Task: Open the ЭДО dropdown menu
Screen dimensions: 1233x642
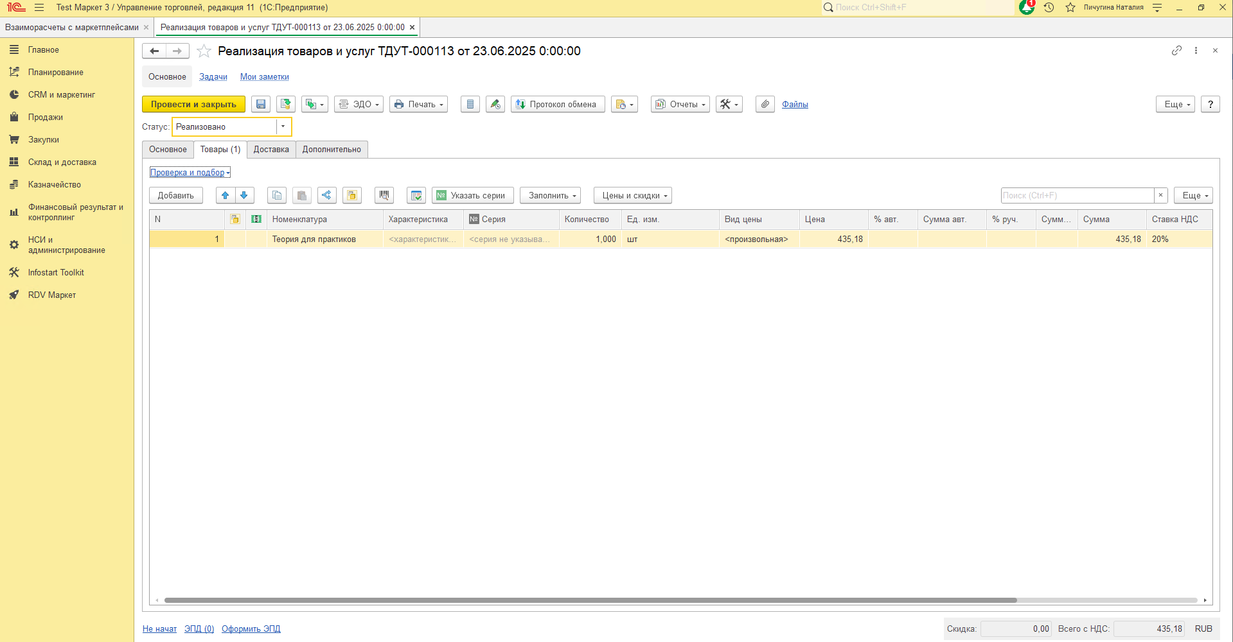Action: pyautogui.click(x=359, y=104)
